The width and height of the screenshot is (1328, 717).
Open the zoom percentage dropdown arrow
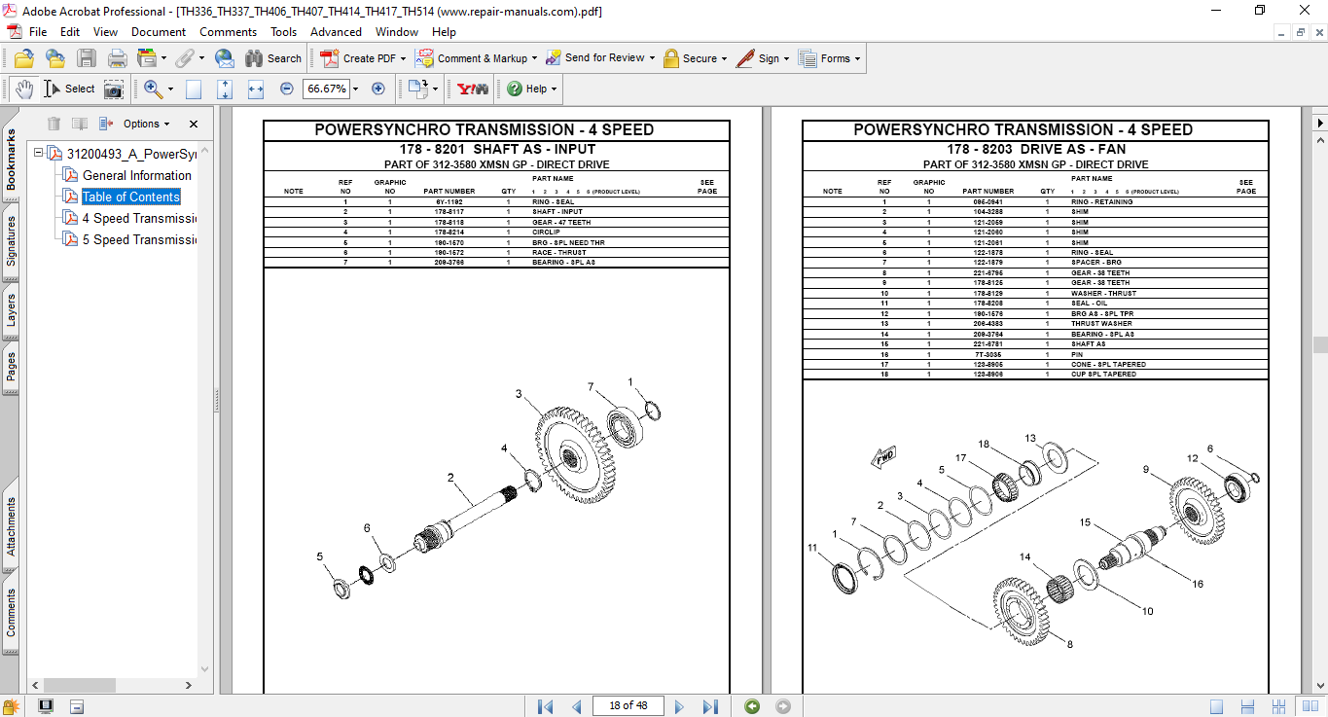[355, 89]
